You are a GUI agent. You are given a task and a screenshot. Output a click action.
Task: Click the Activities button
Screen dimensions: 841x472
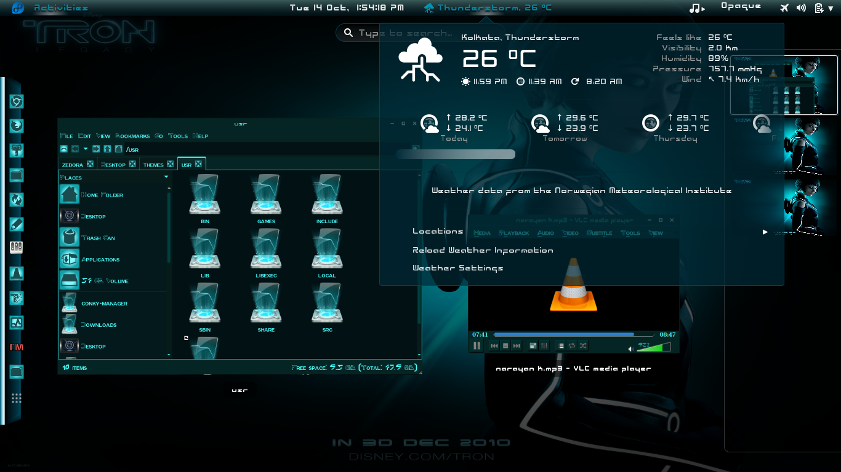tap(61, 8)
